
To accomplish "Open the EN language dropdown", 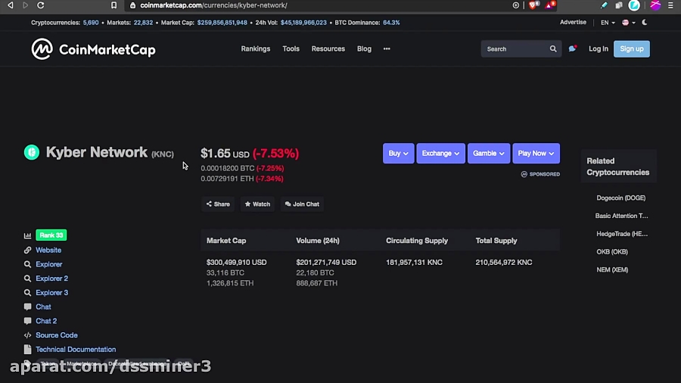I will point(608,23).
